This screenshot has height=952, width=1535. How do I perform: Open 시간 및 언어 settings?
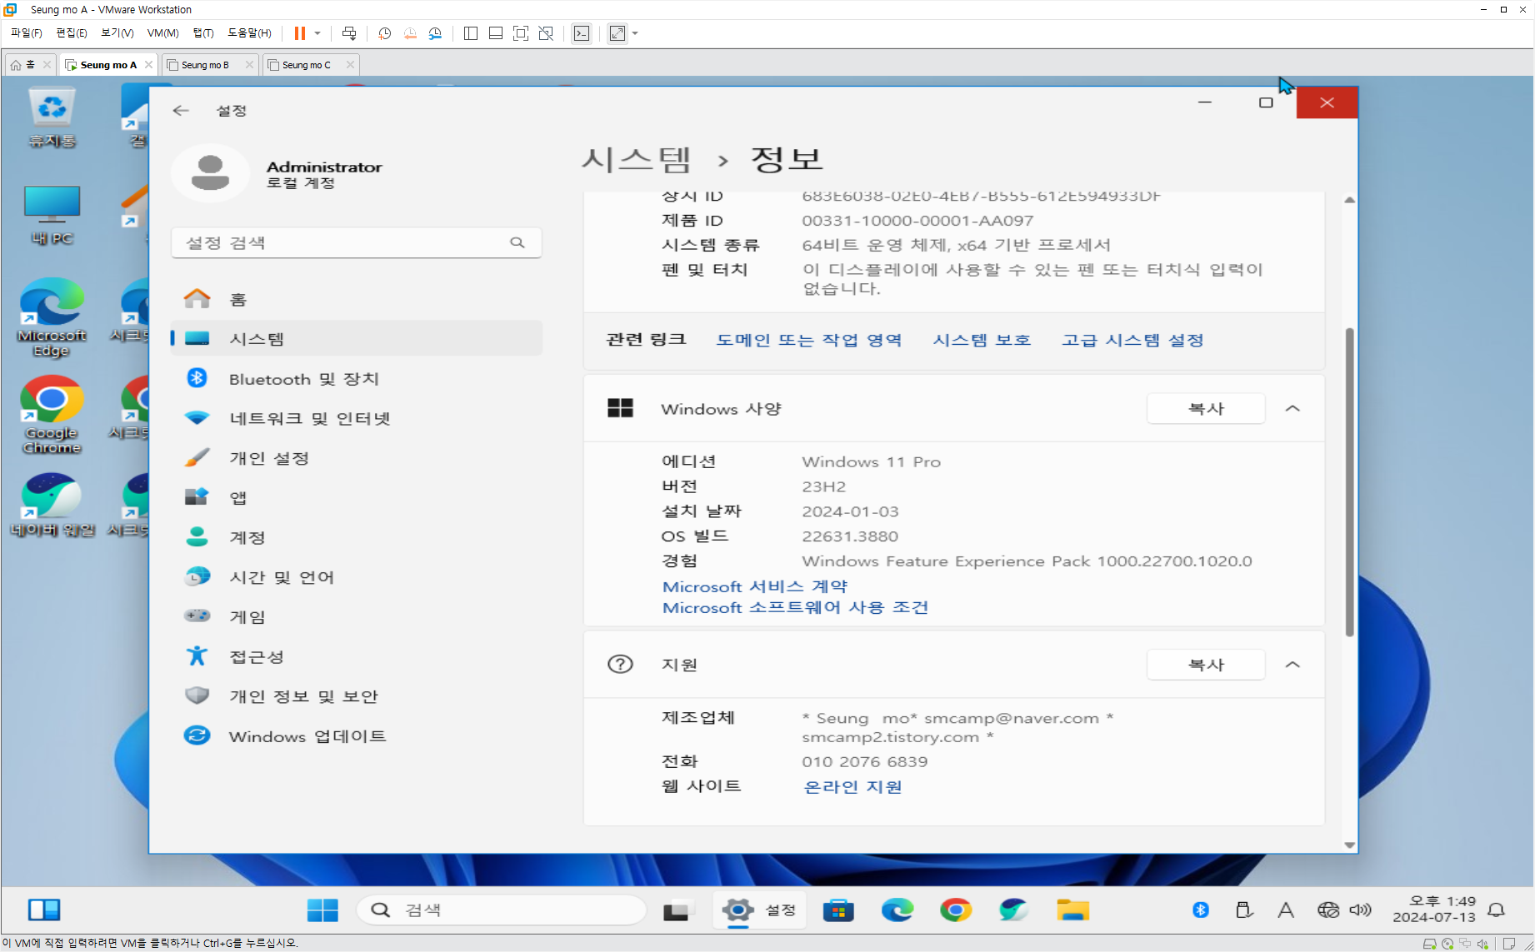click(357, 577)
